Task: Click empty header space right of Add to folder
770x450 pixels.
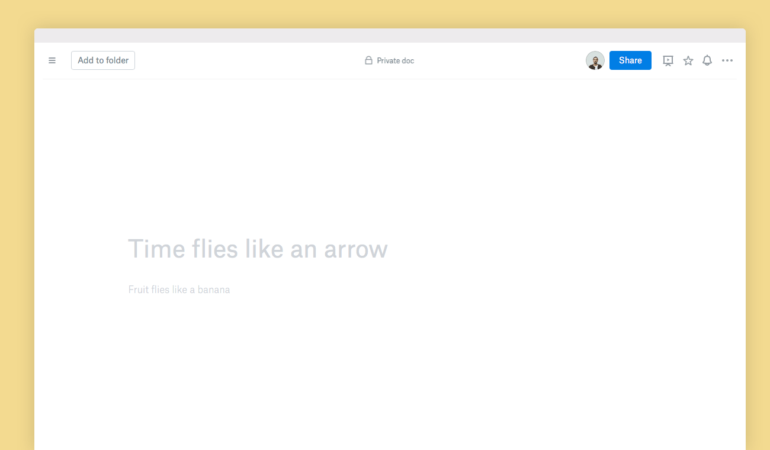Action: tap(249, 60)
